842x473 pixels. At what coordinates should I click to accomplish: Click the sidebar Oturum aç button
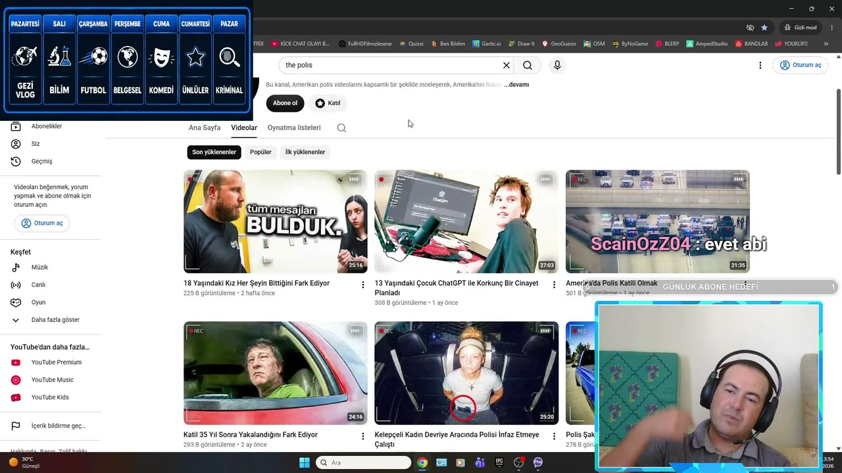click(41, 223)
